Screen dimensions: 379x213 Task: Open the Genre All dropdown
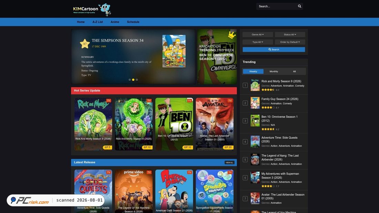[x=258, y=34]
